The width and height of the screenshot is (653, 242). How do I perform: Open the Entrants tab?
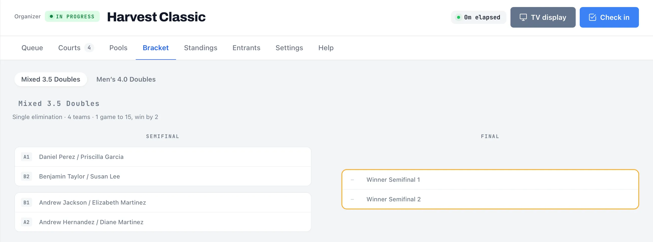(x=246, y=48)
